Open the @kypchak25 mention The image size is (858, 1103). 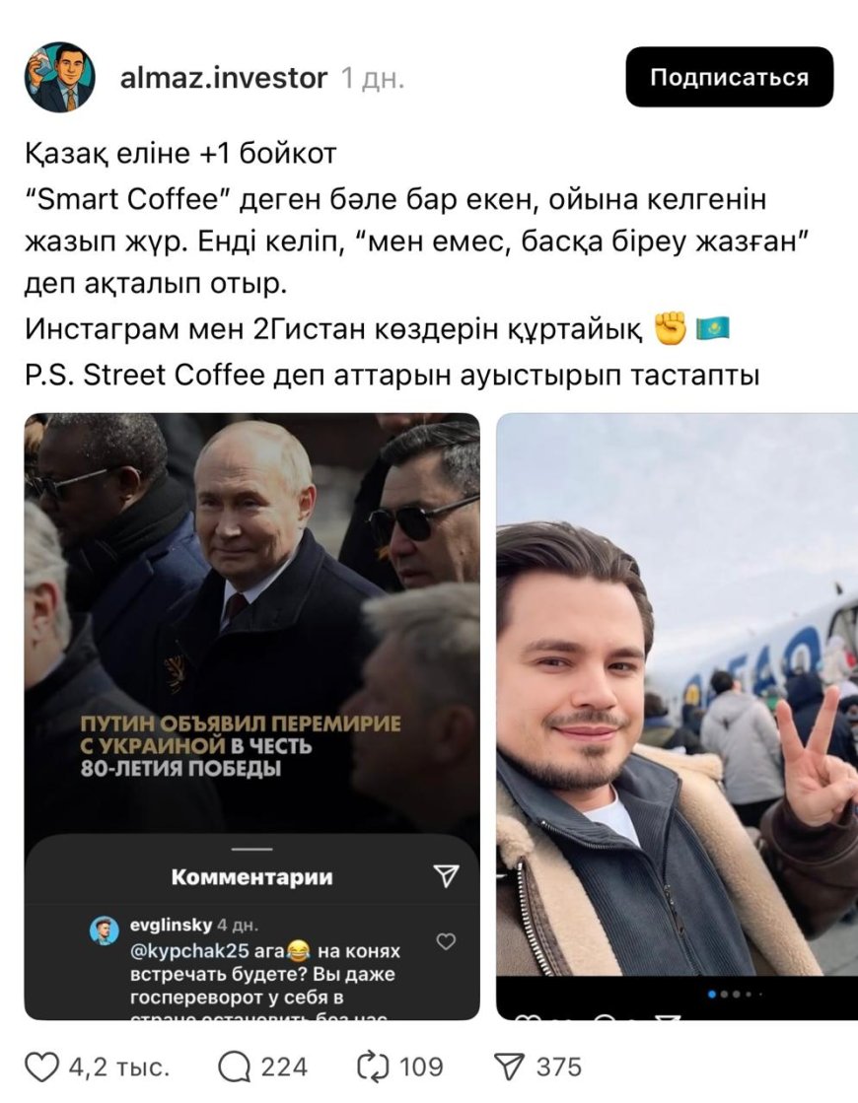(190, 951)
